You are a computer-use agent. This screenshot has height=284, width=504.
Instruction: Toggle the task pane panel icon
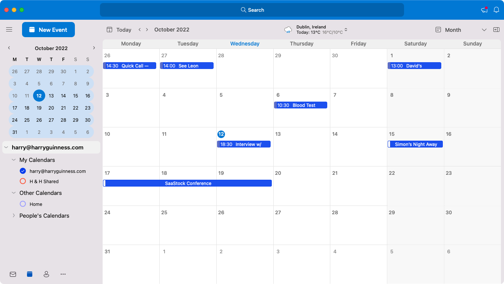point(496,30)
